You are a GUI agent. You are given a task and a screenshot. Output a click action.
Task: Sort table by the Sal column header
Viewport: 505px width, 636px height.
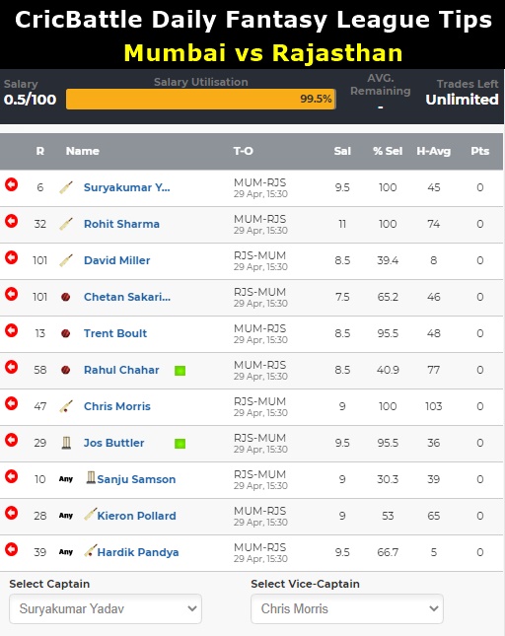click(x=342, y=151)
